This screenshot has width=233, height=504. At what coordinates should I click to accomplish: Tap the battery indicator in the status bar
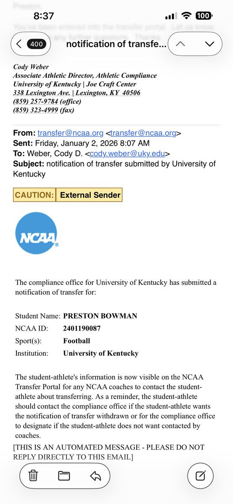pos(204,16)
